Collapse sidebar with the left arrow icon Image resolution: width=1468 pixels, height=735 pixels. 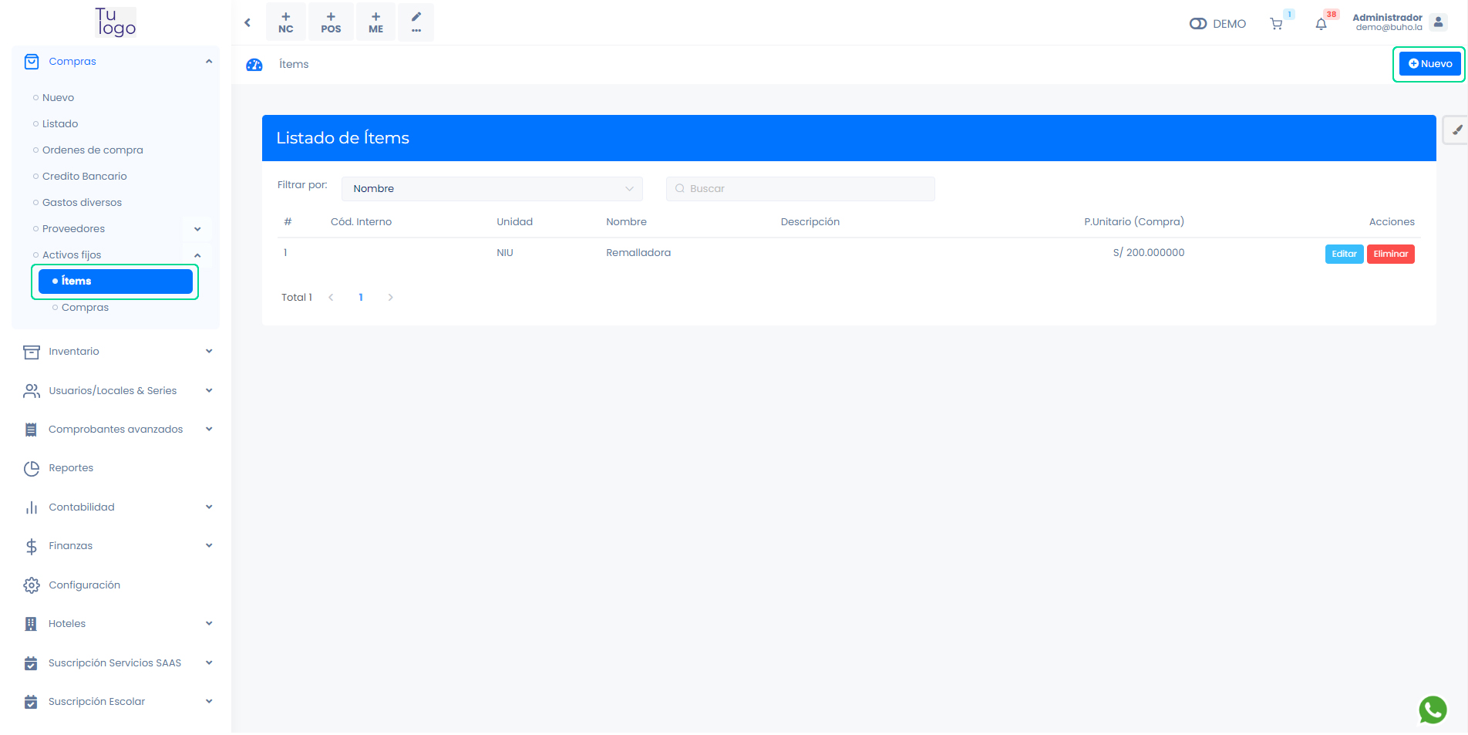coord(247,22)
